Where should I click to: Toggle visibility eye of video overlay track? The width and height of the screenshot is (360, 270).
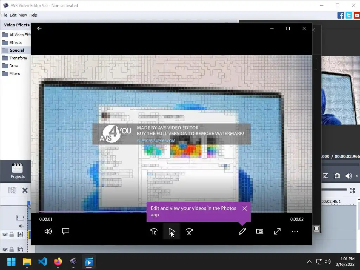[5, 250]
